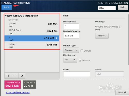The height and width of the screenshot is (96, 129).
Task: Click the Name field showing sda5
Action: (x=109, y=74)
